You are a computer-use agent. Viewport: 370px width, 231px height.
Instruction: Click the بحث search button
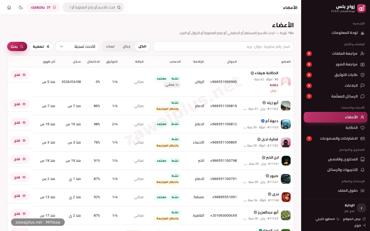(17, 46)
